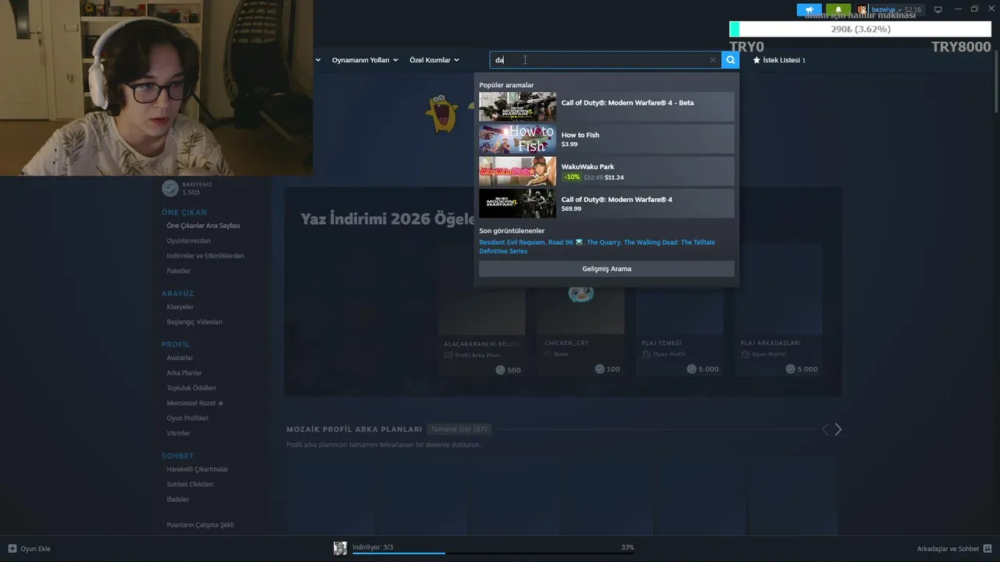
Task: Open the Avatarlar profile category
Action: [x=180, y=357]
